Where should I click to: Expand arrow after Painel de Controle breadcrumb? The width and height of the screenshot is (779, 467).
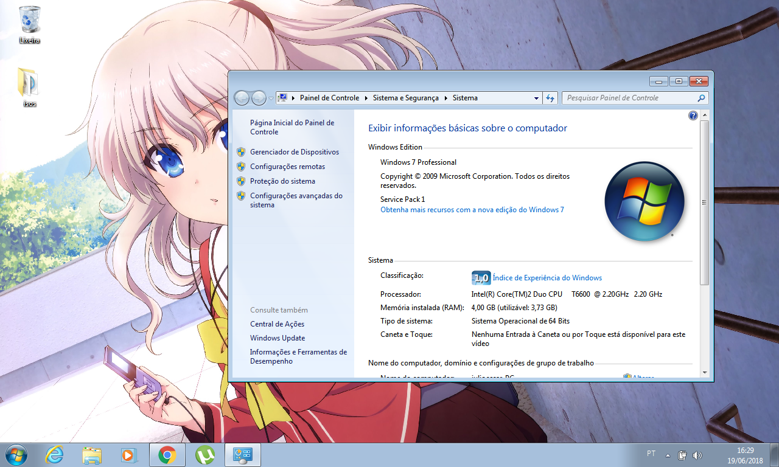tap(366, 98)
